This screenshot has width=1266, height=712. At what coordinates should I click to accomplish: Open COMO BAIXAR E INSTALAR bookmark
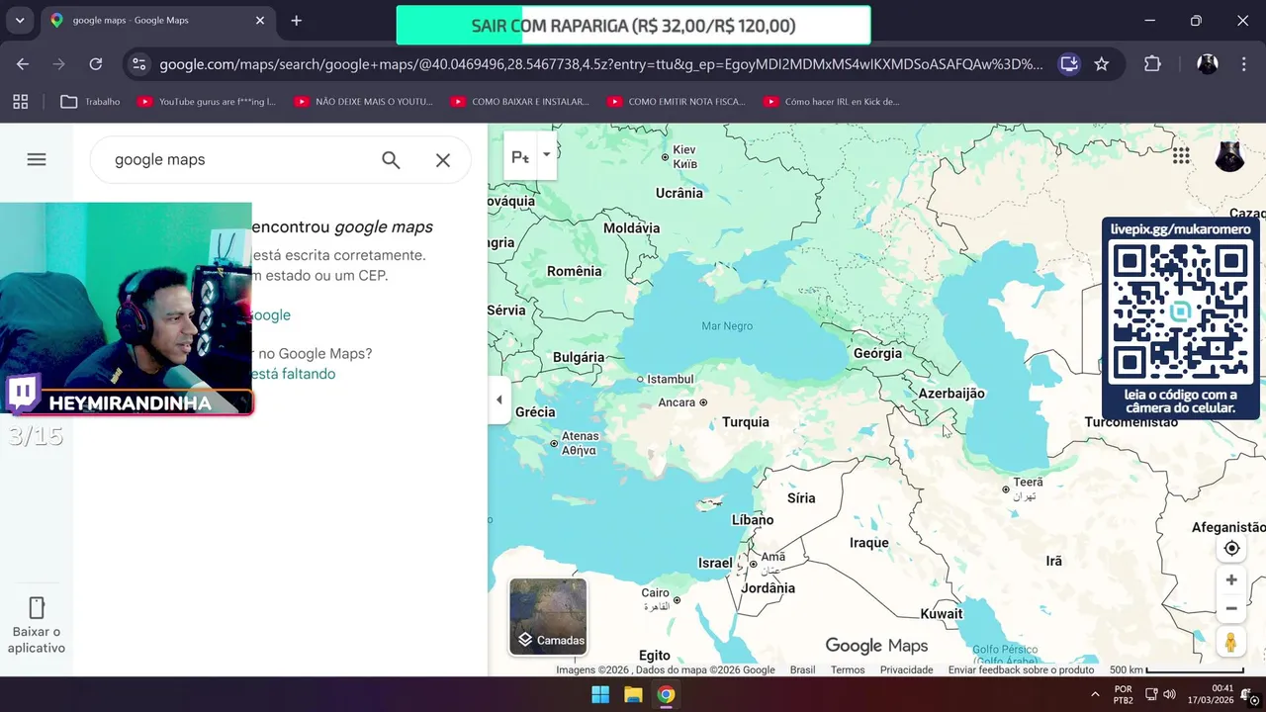[x=520, y=101]
